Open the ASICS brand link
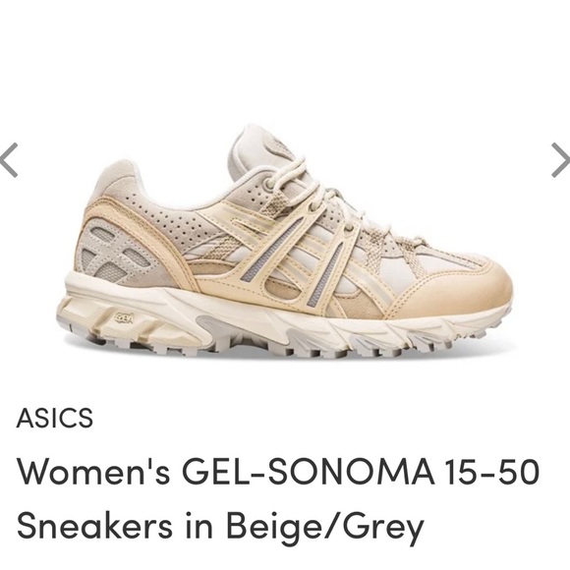This screenshot has height=570, width=570. tap(54, 418)
